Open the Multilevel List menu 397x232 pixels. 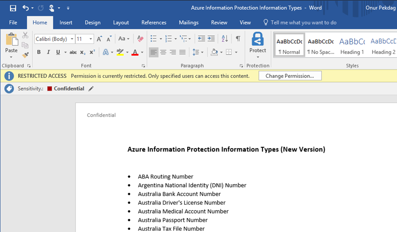(185, 39)
